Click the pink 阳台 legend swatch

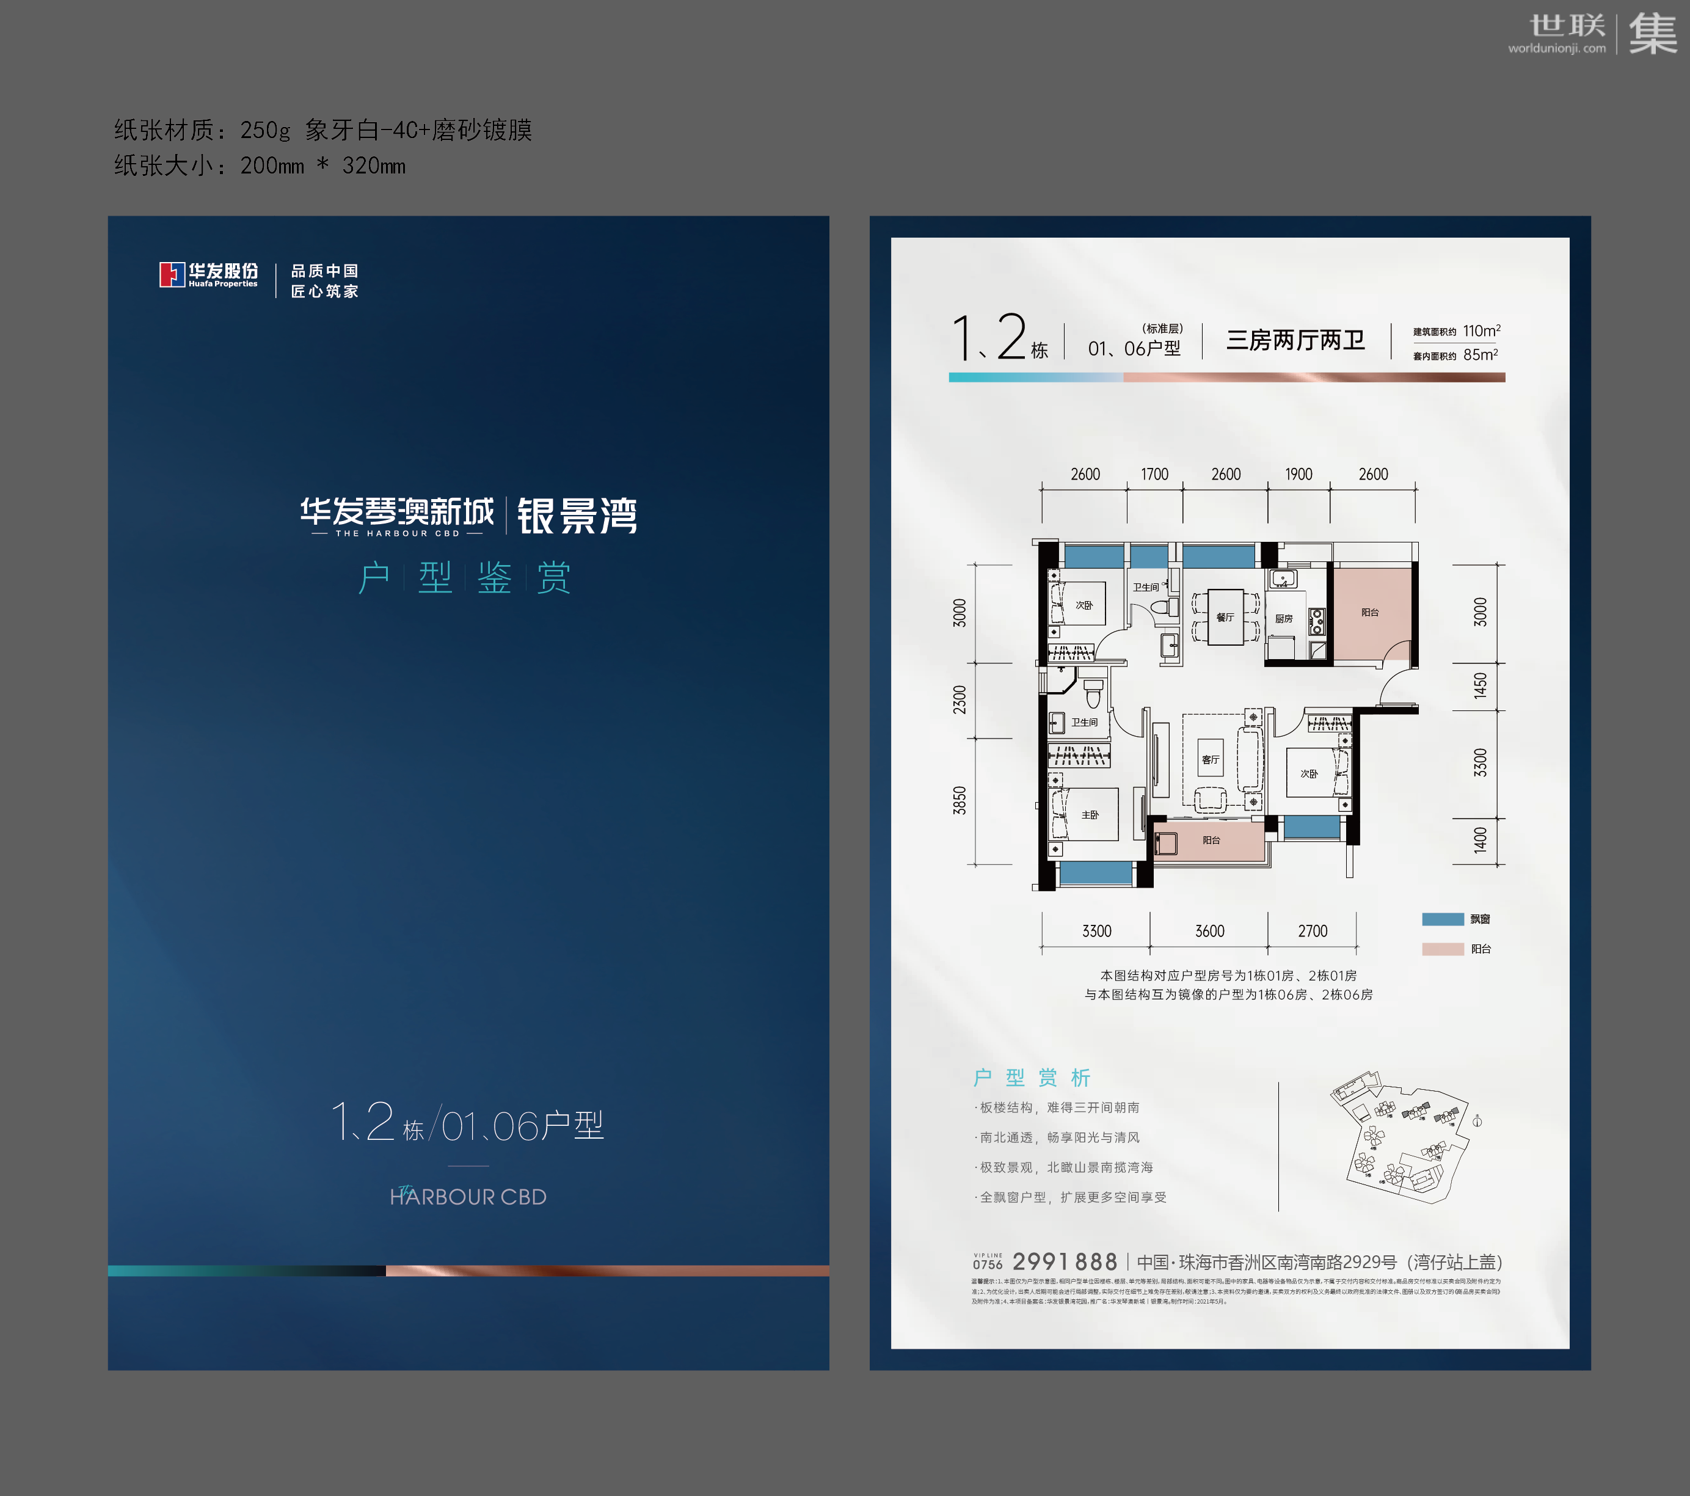tap(1443, 949)
